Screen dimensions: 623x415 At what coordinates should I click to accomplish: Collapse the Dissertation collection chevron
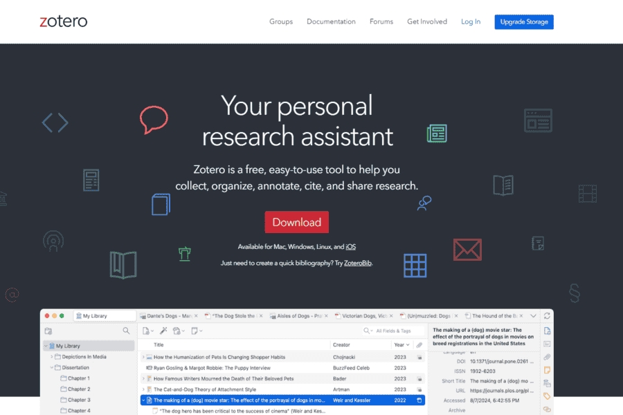(52, 367)
